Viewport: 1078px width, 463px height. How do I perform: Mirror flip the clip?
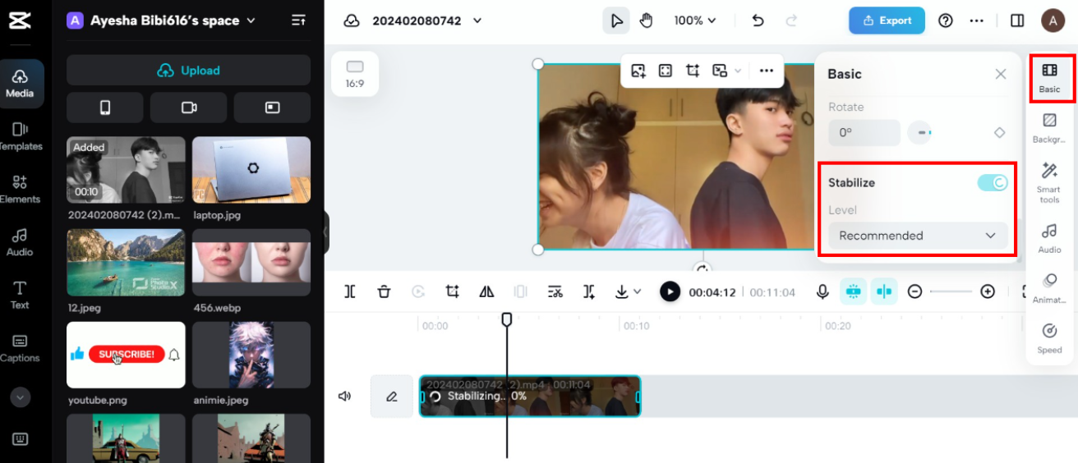pos(486,291)
